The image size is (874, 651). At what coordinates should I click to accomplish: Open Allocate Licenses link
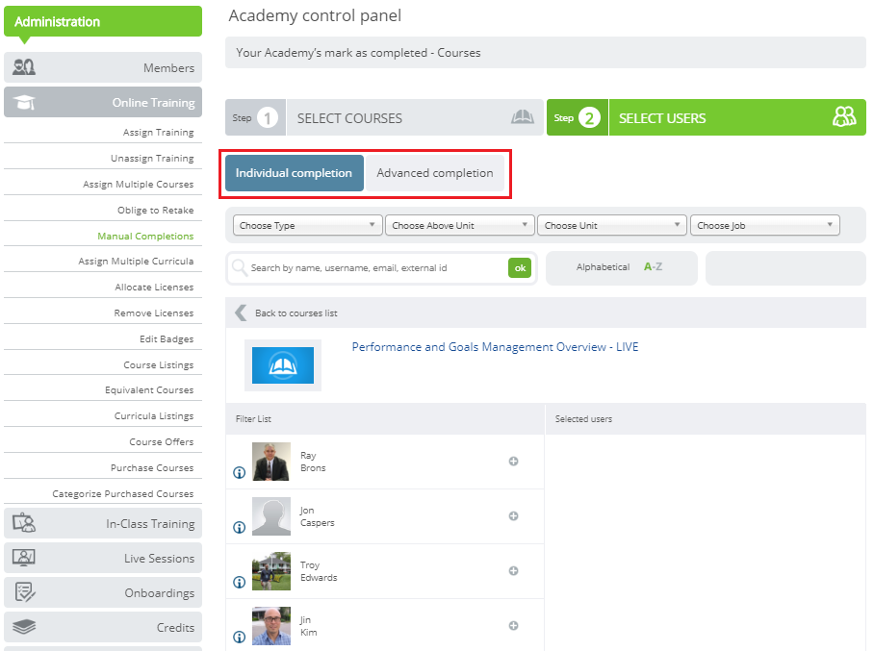(154, 288)
